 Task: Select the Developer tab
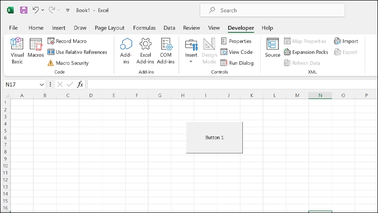click(x=241, y=28)
